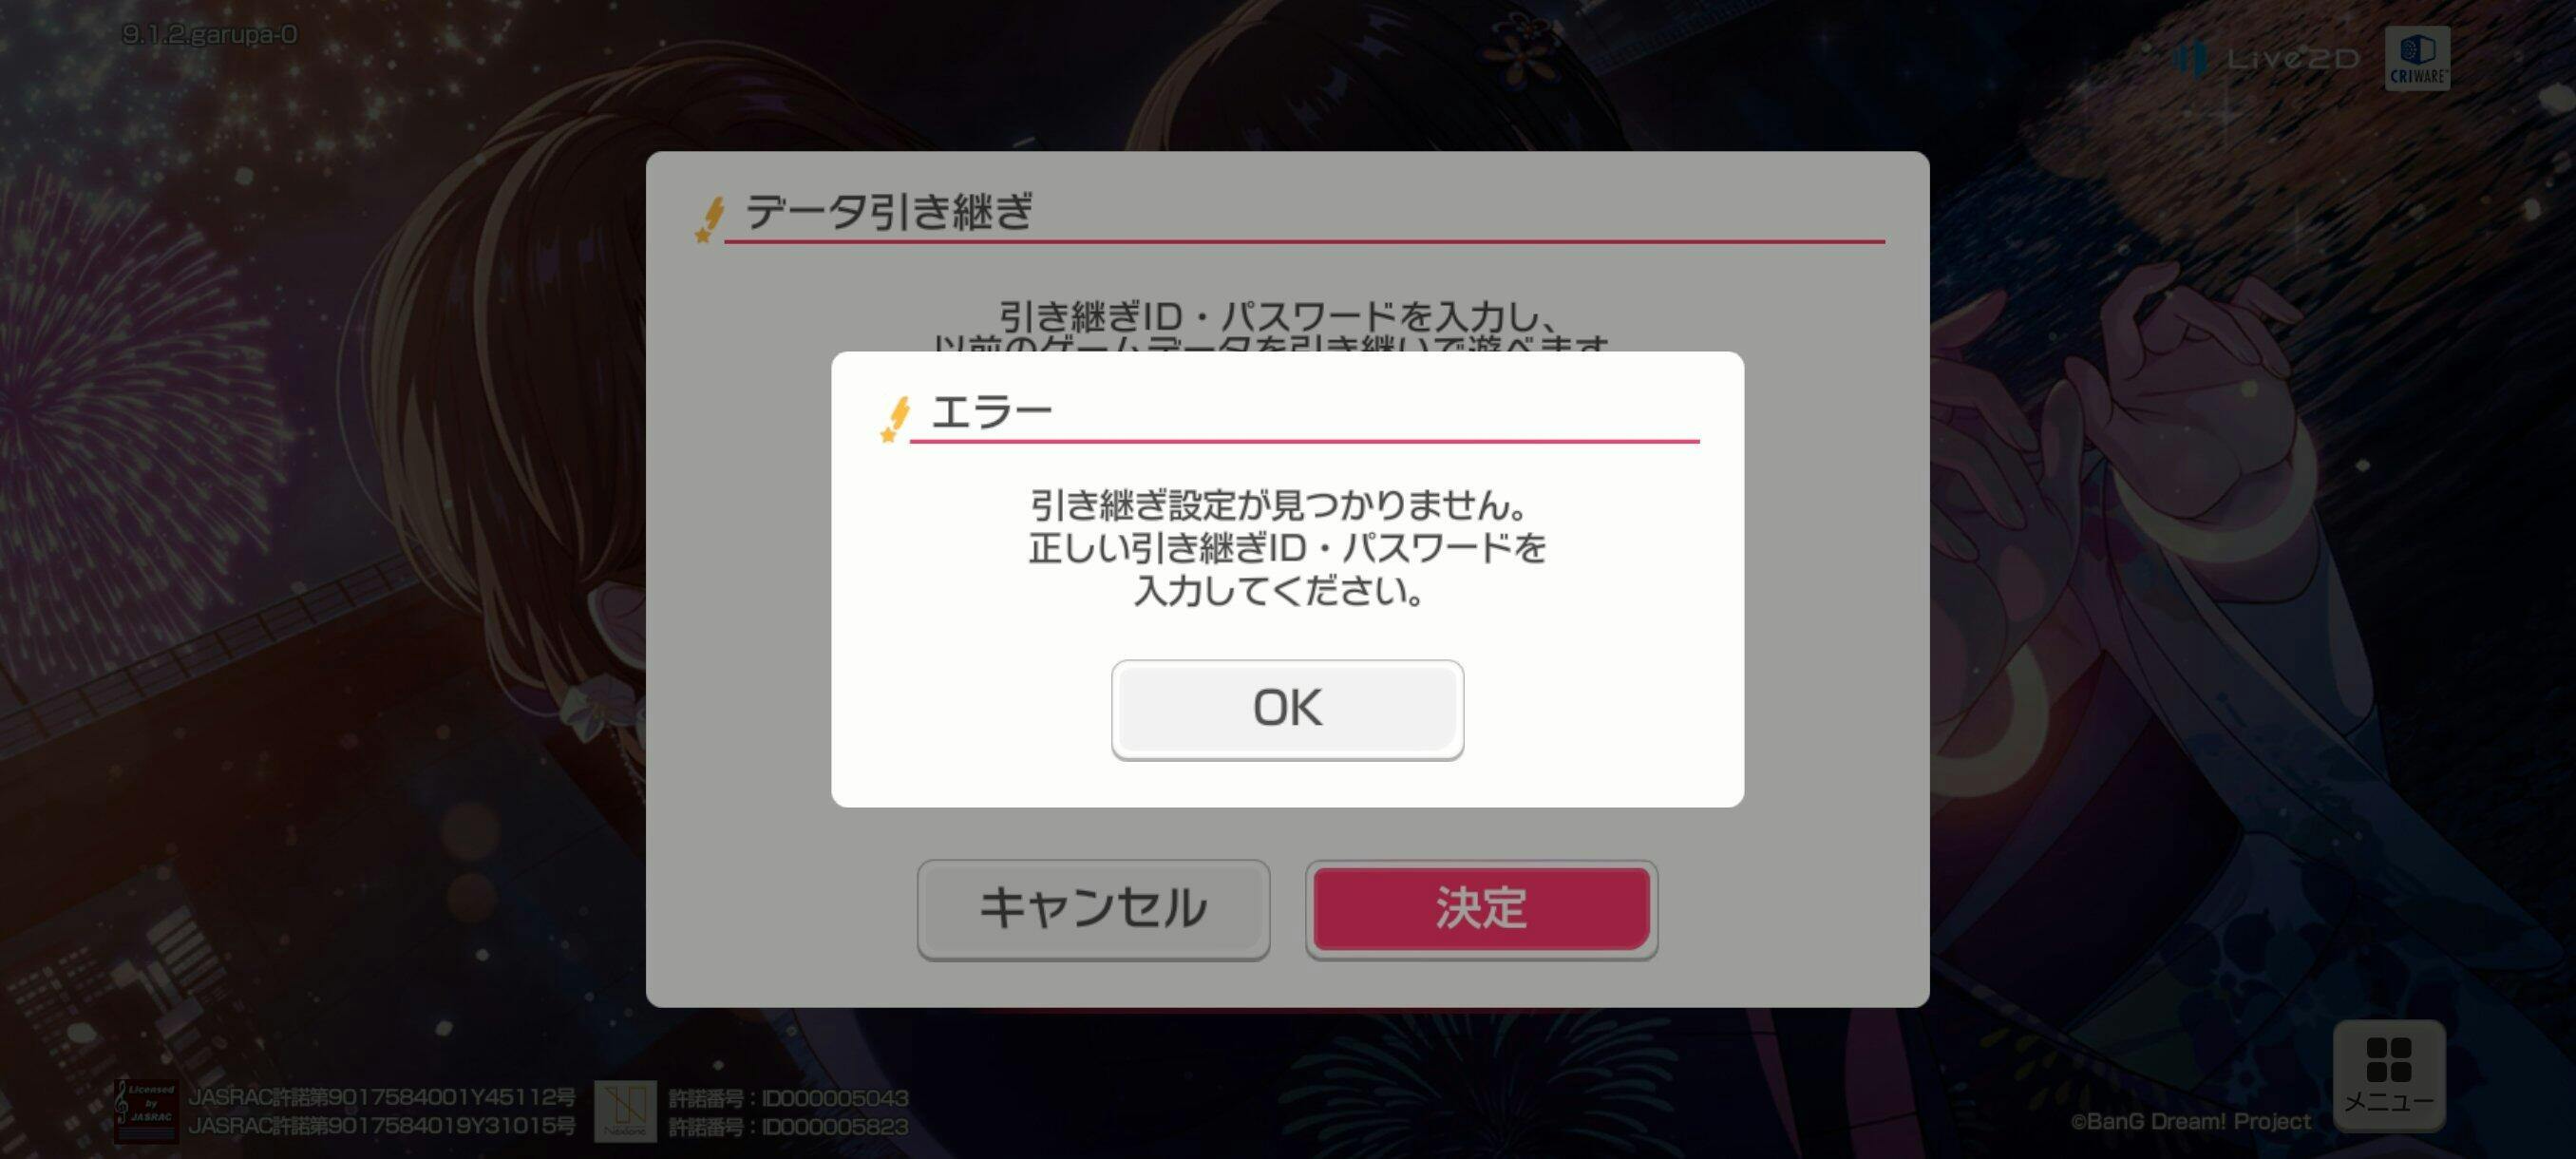Viewport: 2576px width, 1159px height.
Task: Click the star icon beside データ引き継ぎ title
Action: click(x=709, y=219)
